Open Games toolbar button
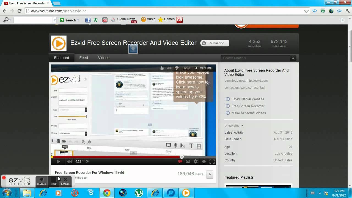Viewport: 352px width, 198px height. (x=166, y=19)
